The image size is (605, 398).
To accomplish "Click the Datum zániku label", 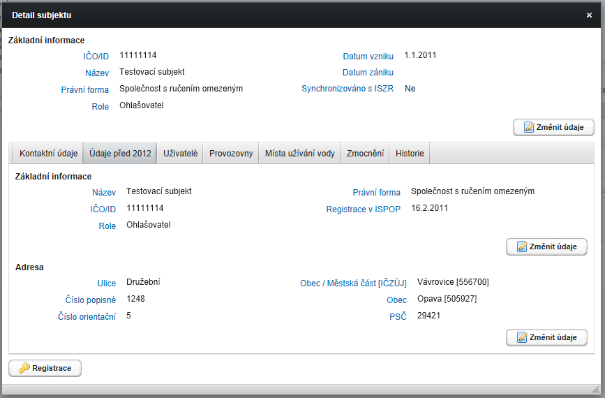I will click(x=368, y=72).
